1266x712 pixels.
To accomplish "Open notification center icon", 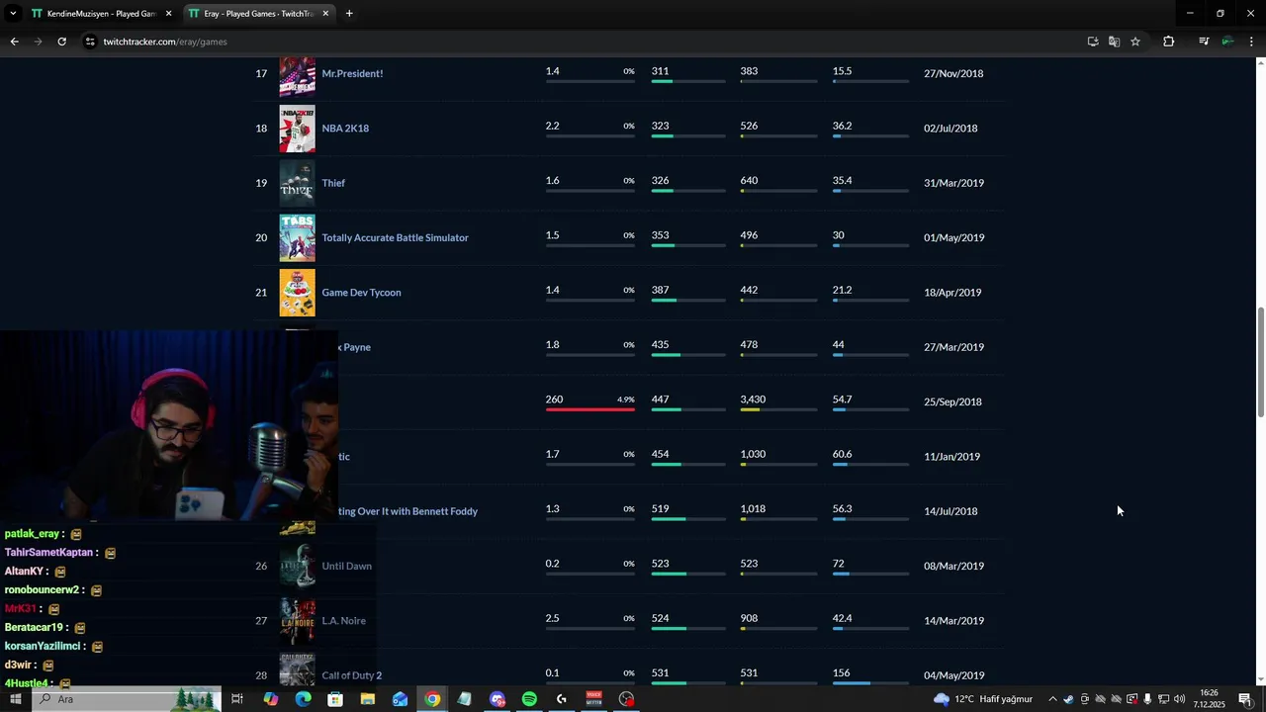I will tap(1245, 699).
